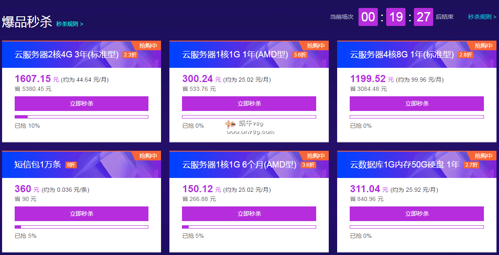Click progress bar on 短信包1万条 card
The width and height of the screenshot is (499, 255).
(x=81, y=227)
